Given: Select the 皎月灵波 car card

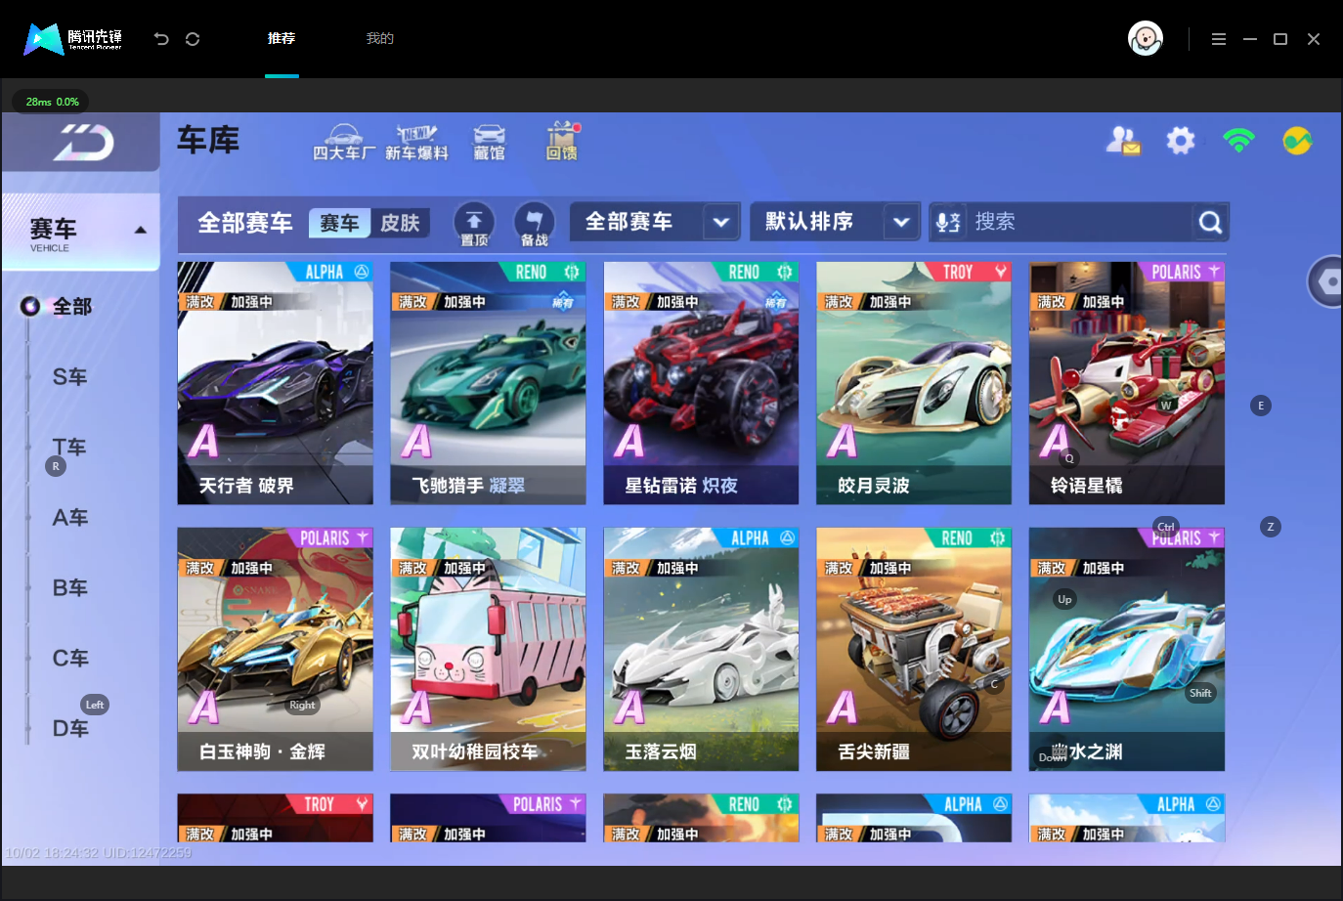Looking at the screenshot, I should [914, 383].
